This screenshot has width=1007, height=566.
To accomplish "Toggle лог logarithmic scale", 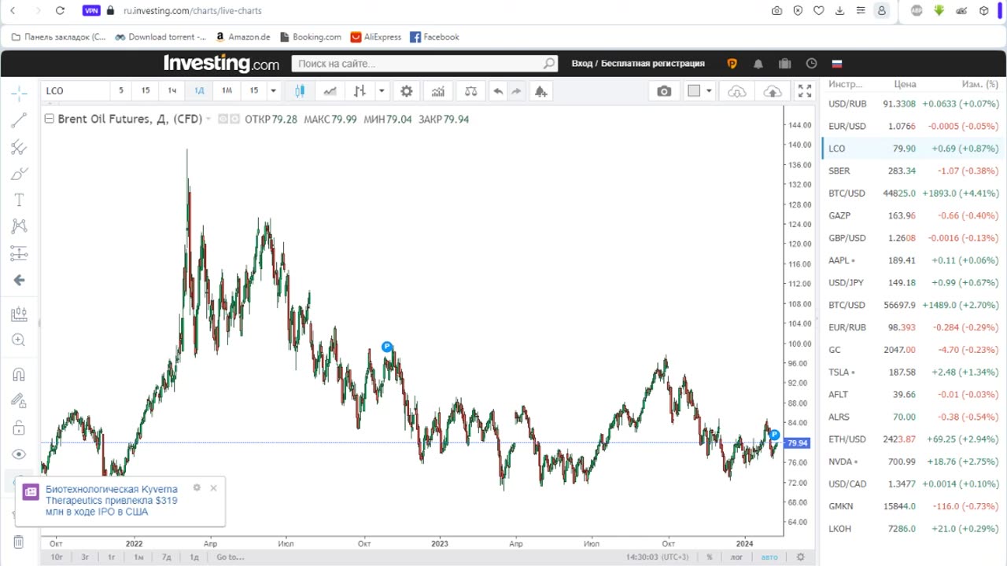I will click(736, 557).
